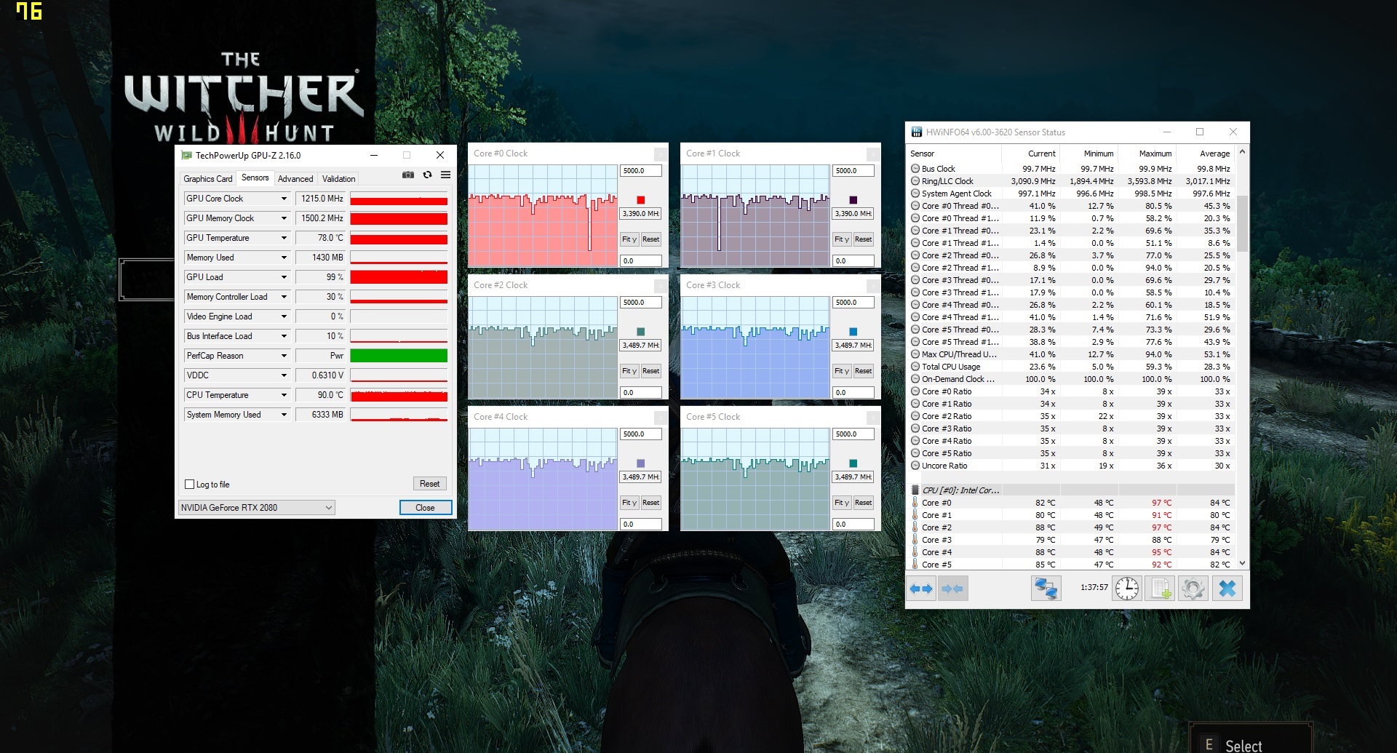Click the 5000.0 max field in Core #2 Clock
This screenshot has height=753, width=1397.
coord(641,303)
